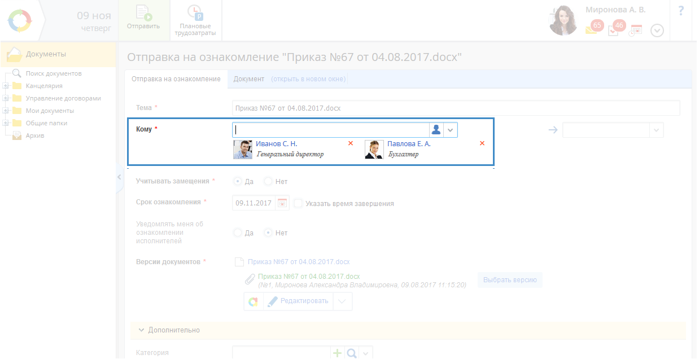Enable Указать время завершения checkbox
Screen dimensions: 699x359
click(x=298, y=203)
